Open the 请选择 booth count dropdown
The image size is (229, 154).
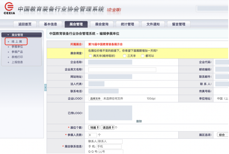(x=108, y=127)
